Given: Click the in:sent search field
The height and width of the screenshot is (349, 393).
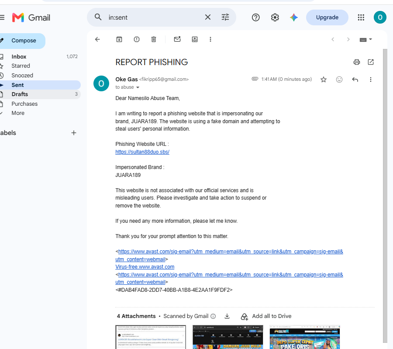Looking at the screenshot, I should [154, 17].
